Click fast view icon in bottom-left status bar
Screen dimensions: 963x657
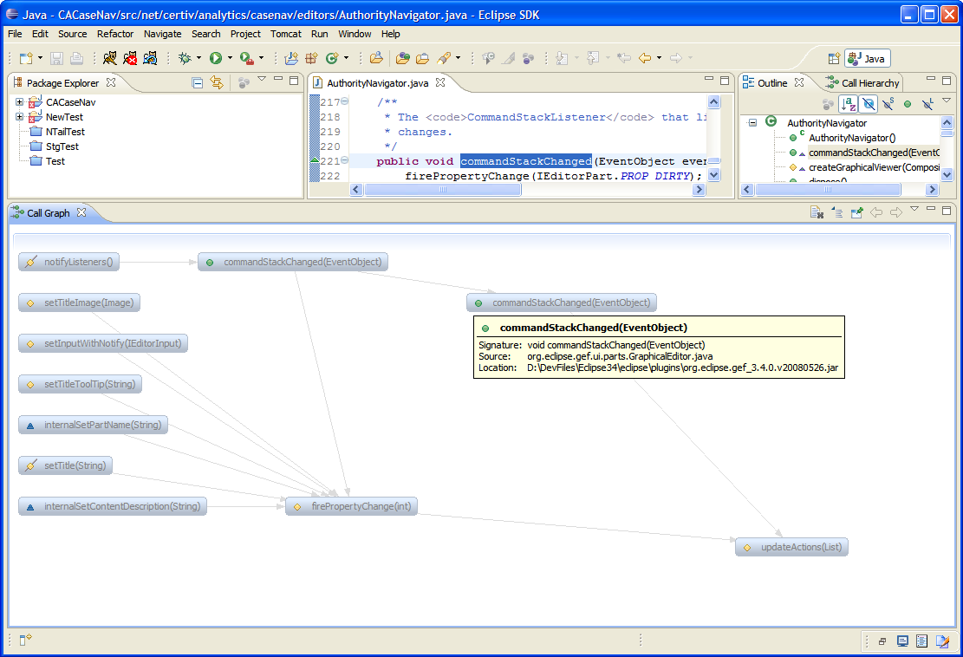point(25,641)
